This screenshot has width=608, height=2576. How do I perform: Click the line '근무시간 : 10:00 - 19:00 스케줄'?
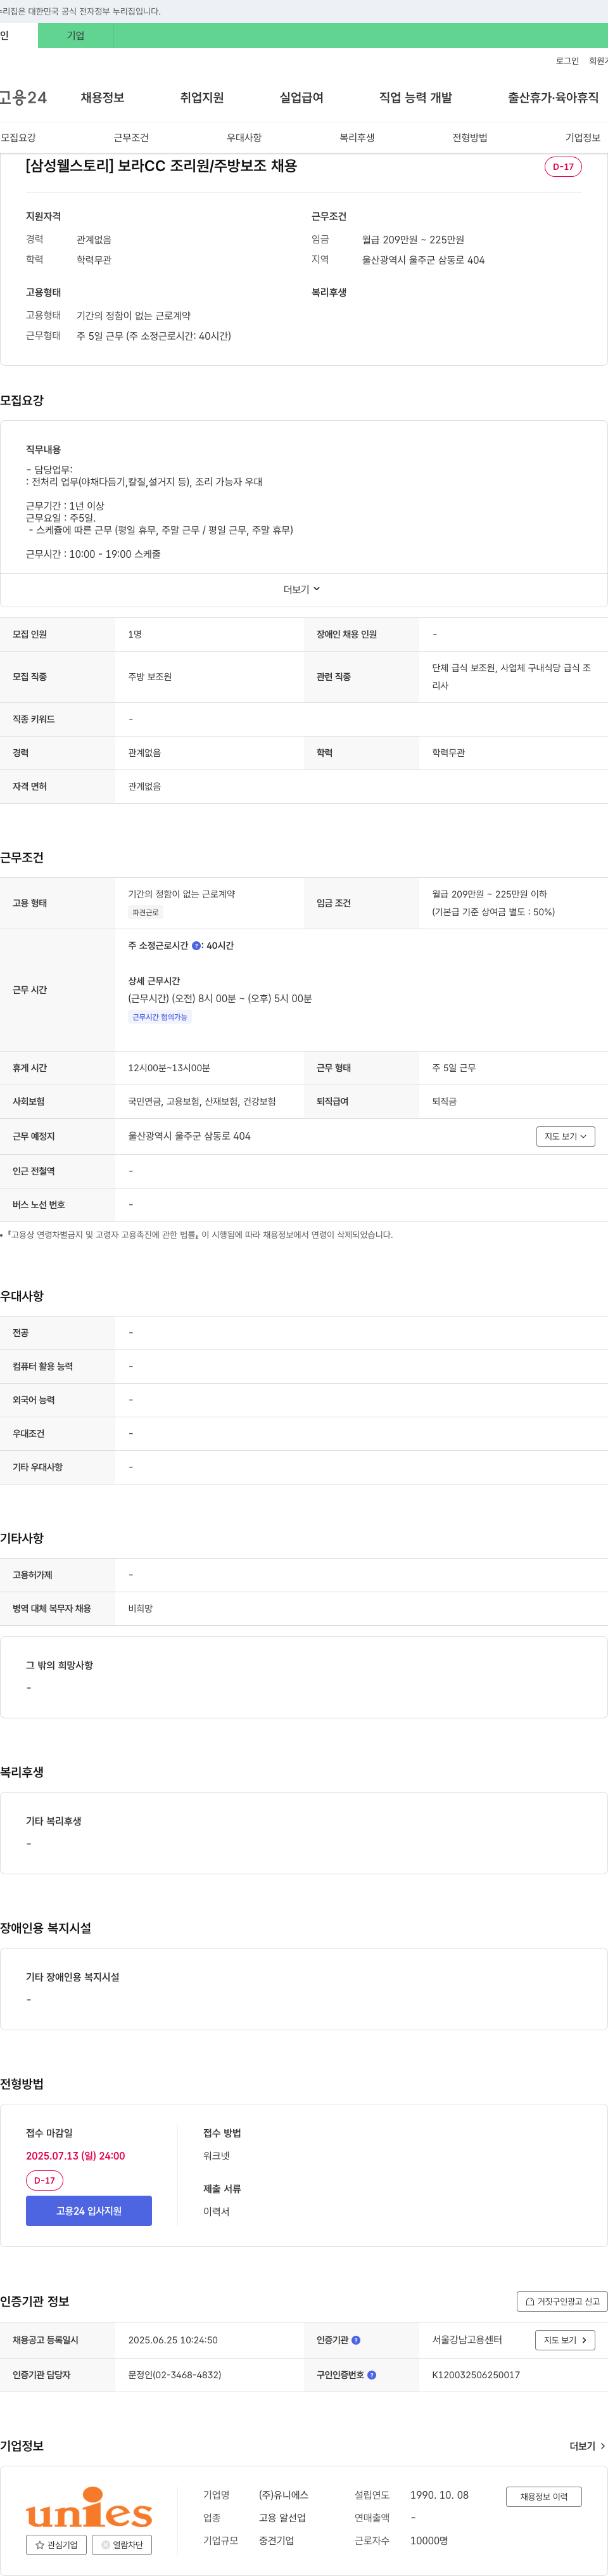(93, 554)
